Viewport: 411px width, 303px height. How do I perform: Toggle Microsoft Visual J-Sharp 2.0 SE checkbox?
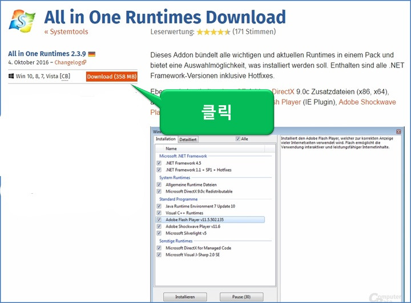(159, 254)
